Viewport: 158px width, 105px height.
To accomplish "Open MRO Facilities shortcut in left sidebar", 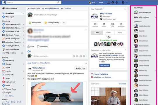I will tap(9, 53).
